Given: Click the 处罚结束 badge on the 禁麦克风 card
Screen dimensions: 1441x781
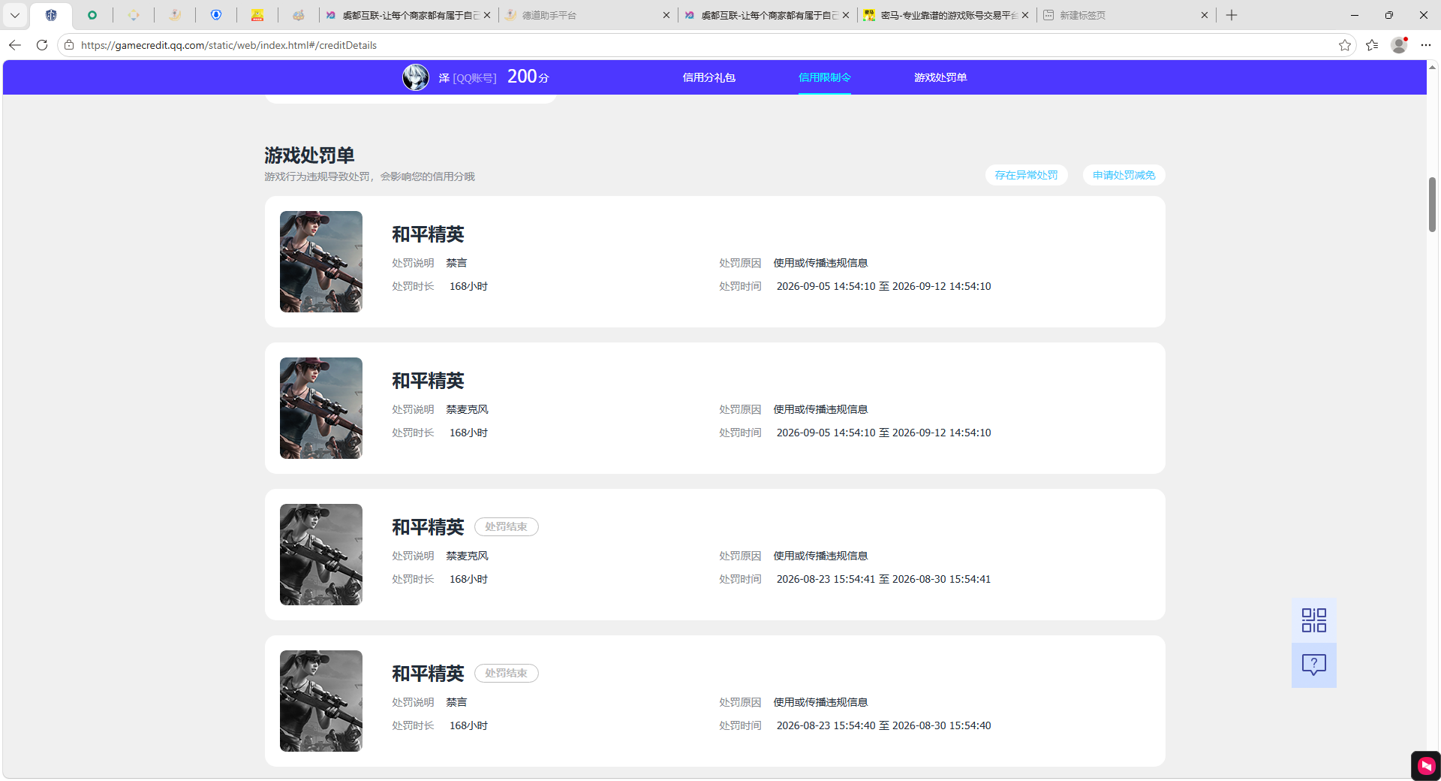Looking at the screenshot, I should (506, 527).
